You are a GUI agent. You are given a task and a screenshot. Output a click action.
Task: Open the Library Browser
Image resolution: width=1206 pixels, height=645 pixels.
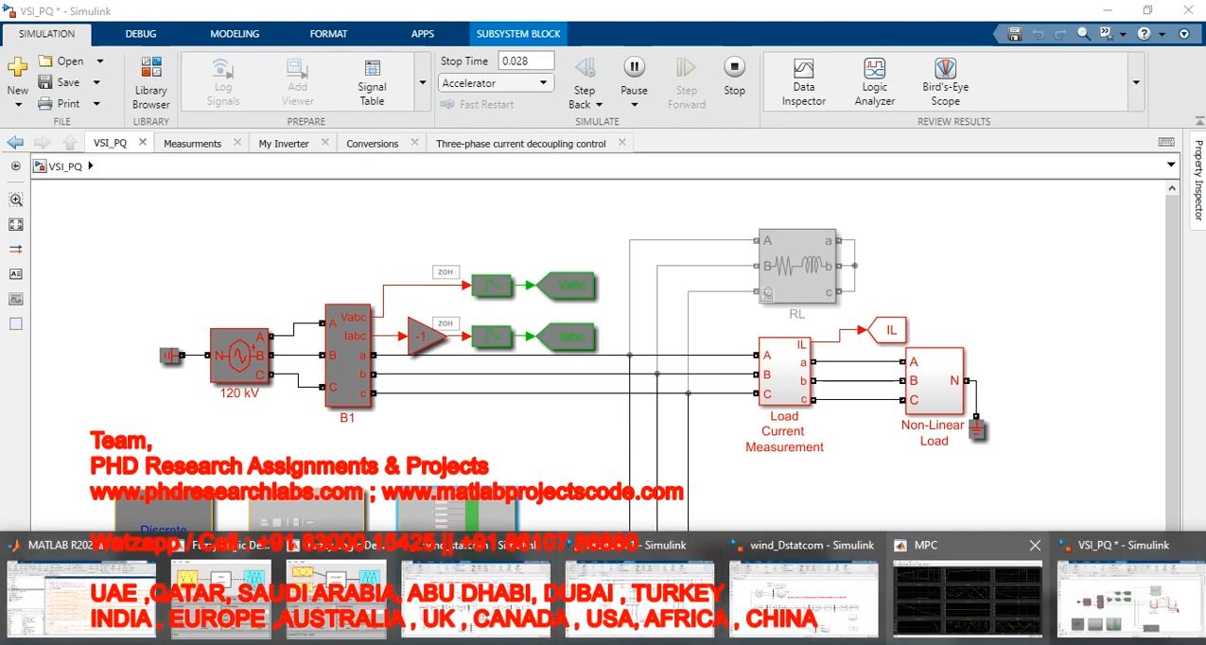coord(150,81)
